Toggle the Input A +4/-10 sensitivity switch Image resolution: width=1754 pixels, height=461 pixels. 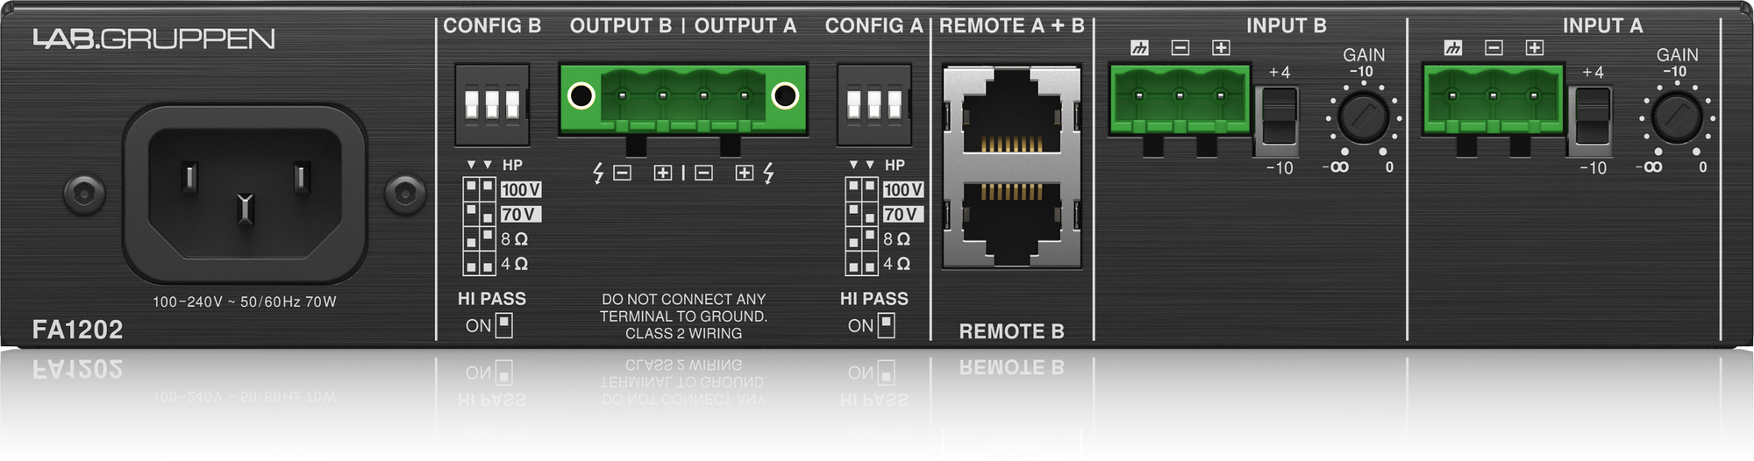[x=1593, y=119]
